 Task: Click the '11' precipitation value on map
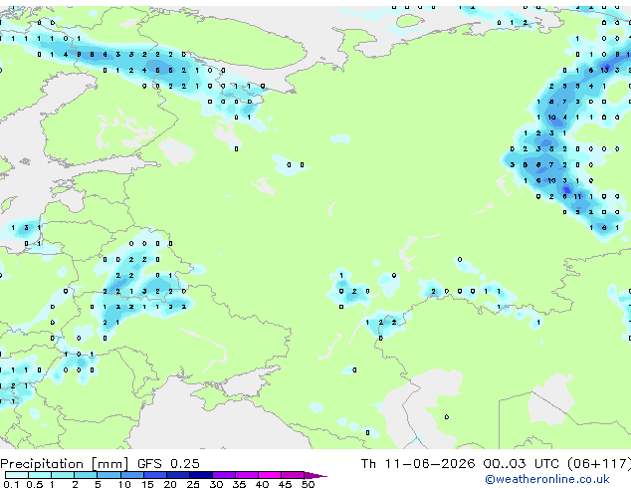577,196
